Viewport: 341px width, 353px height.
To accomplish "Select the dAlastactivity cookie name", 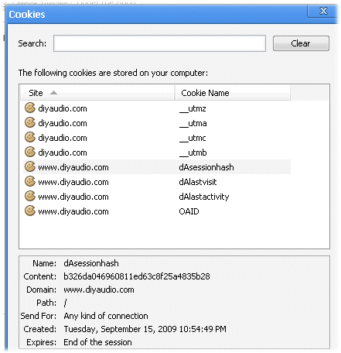I will pyautogui.click(x=204, y=197).
